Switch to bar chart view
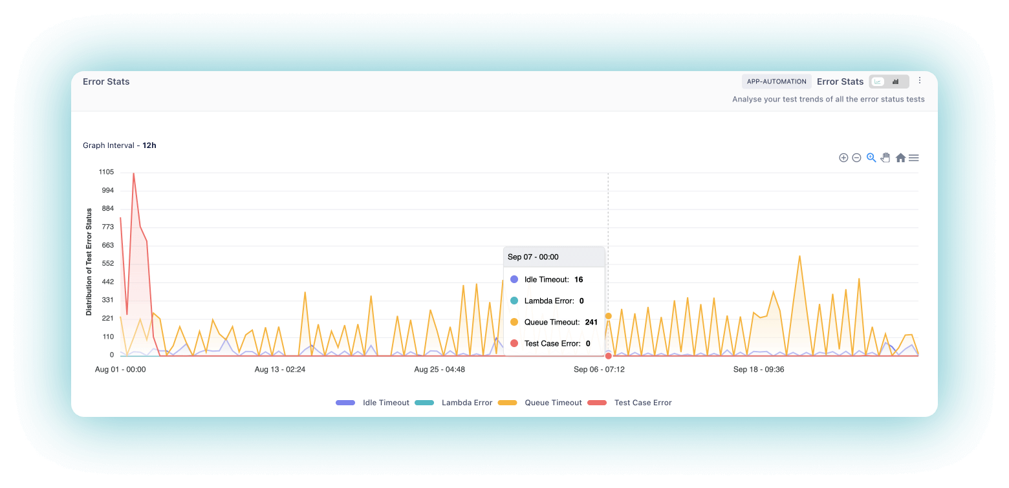1009x488 pixels. click(x=896, y=81)
